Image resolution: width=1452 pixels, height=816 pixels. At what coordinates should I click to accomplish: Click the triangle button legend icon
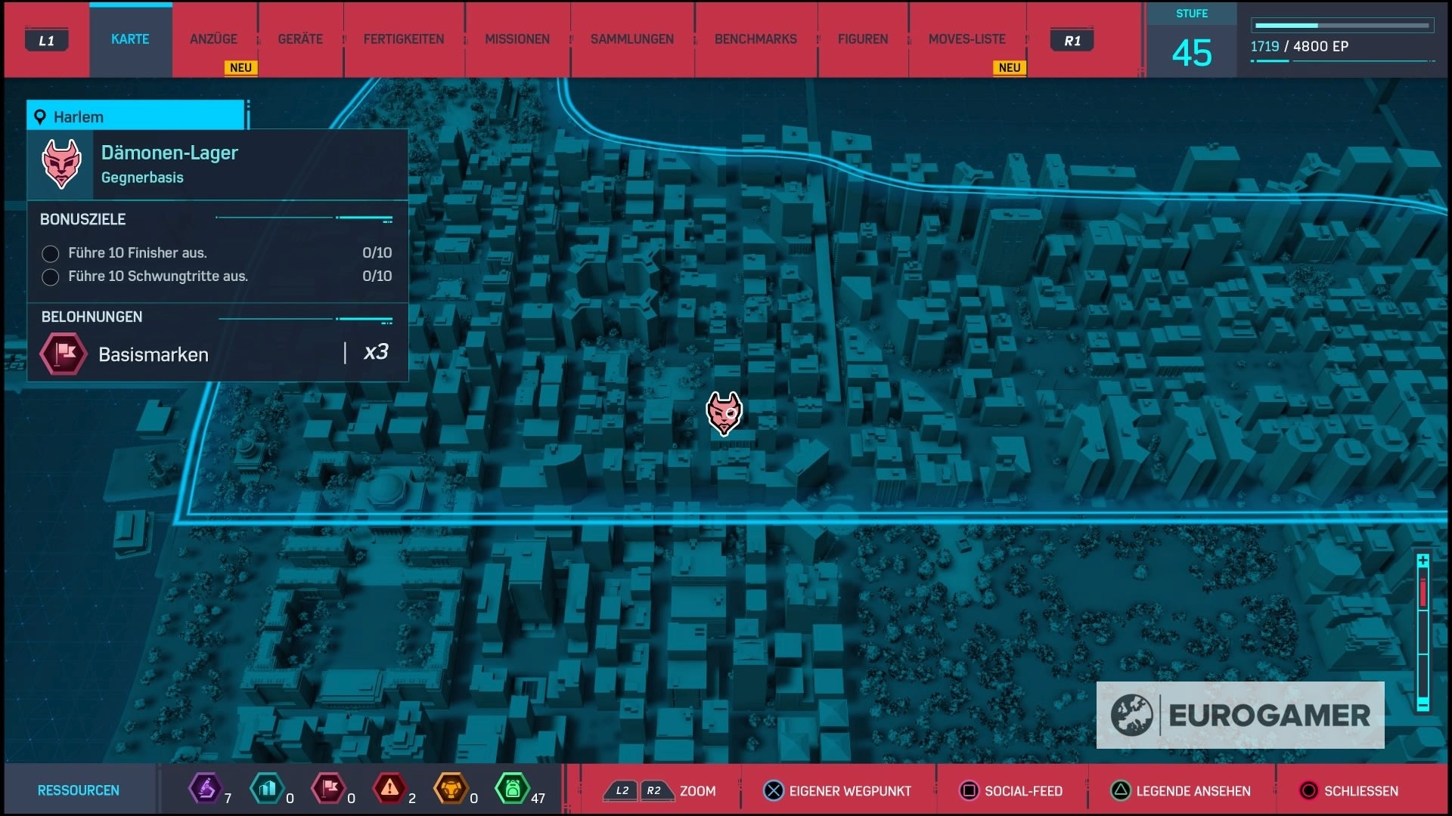click(1121, 790)
